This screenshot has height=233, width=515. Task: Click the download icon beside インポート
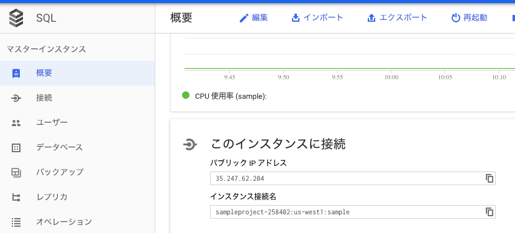click(296, 18)
